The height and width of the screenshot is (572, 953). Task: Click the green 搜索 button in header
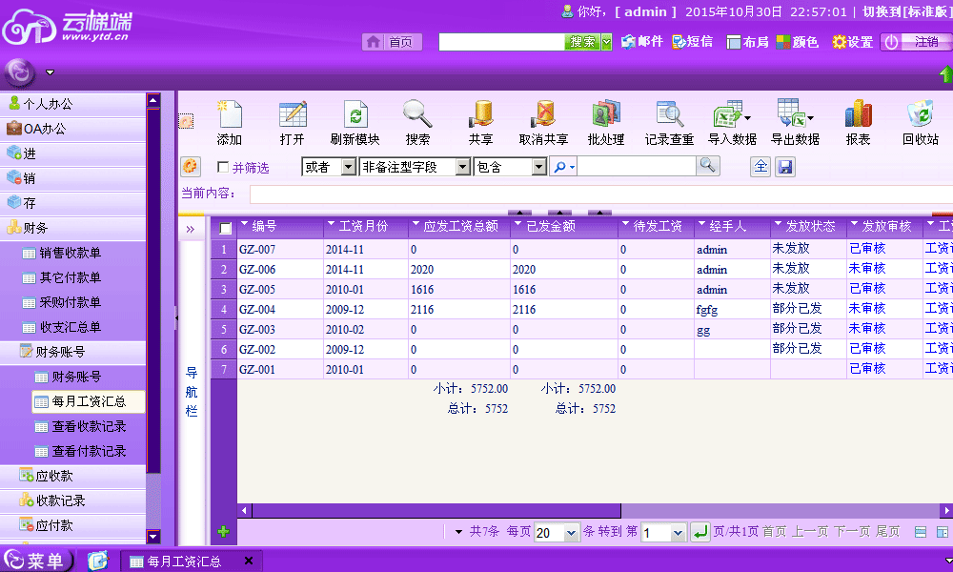[x=582, y=42]
